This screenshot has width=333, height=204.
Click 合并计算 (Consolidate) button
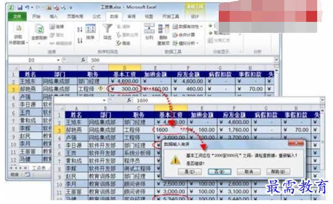(x=184, y=35)
